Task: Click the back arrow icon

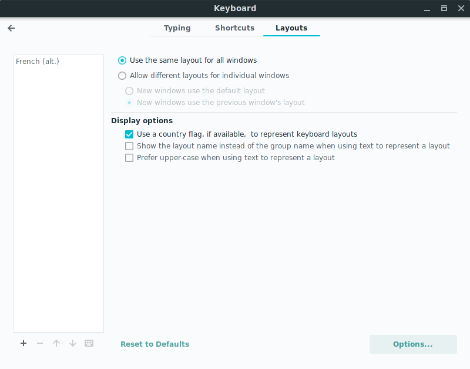Action: tap(11, 28)
